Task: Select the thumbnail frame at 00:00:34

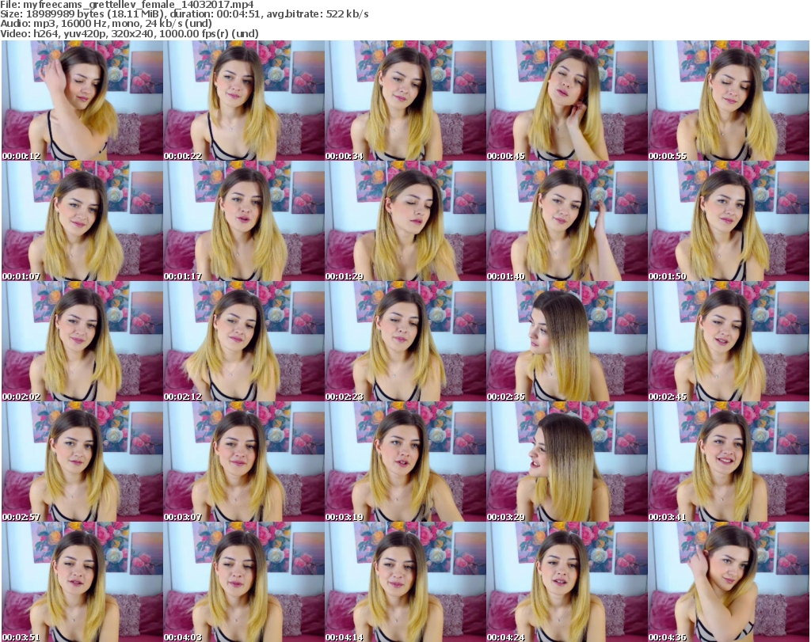Action: point(405,101)
